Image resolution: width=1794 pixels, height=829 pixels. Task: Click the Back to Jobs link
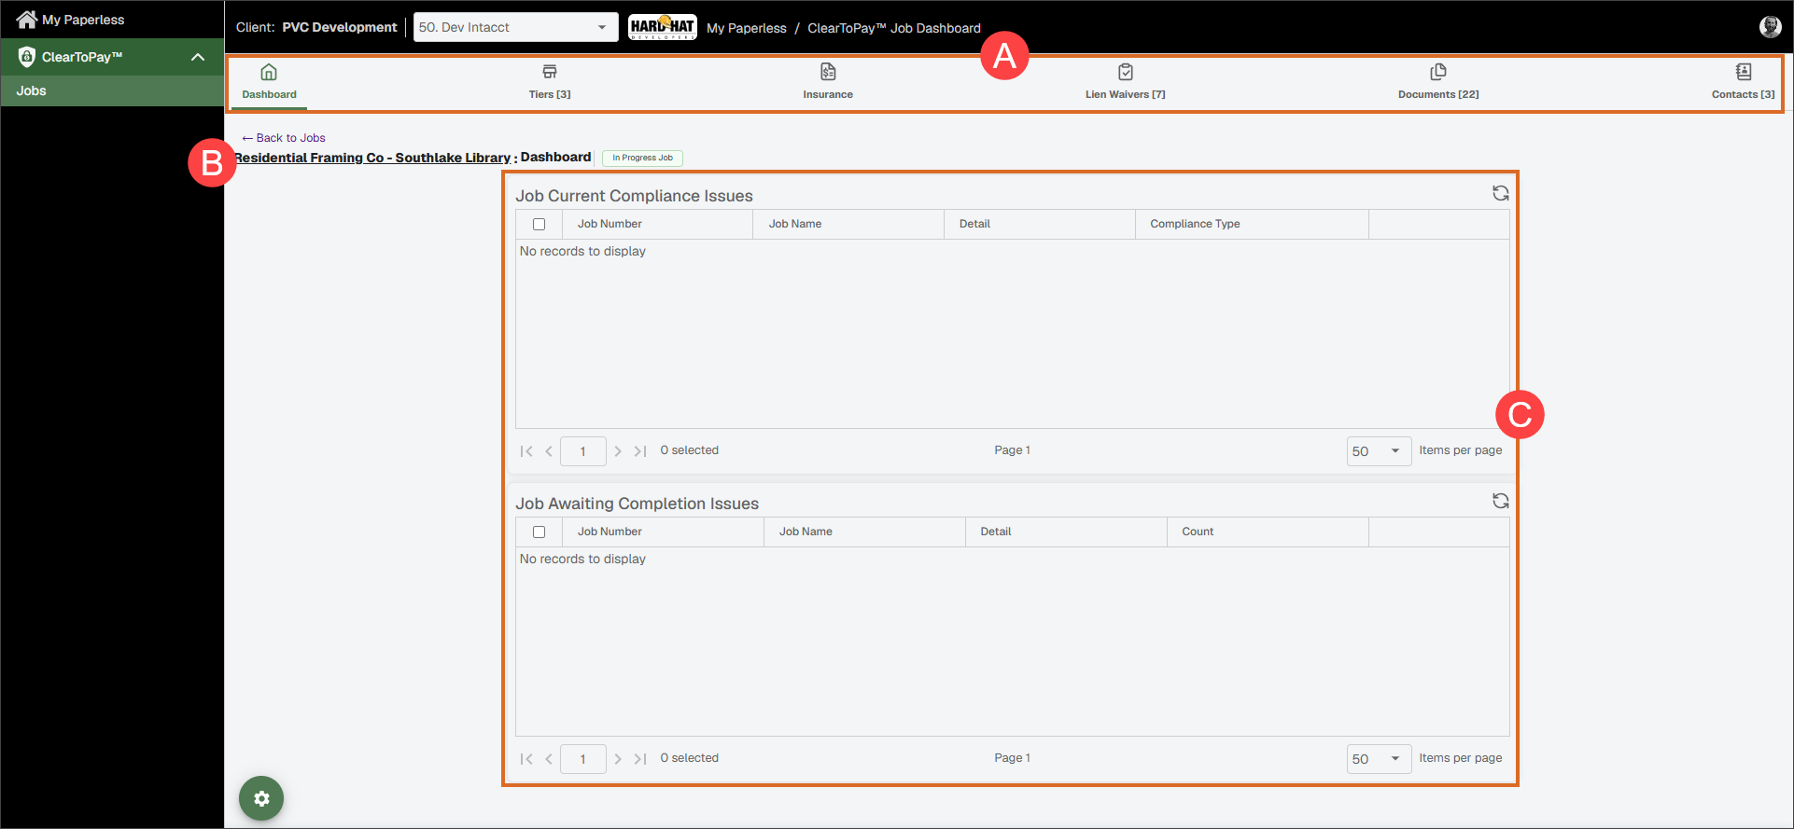(x=284, y=138)
